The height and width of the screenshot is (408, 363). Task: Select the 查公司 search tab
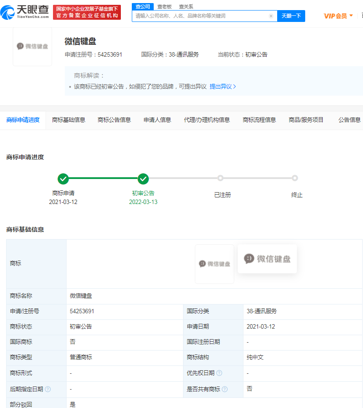143,7
